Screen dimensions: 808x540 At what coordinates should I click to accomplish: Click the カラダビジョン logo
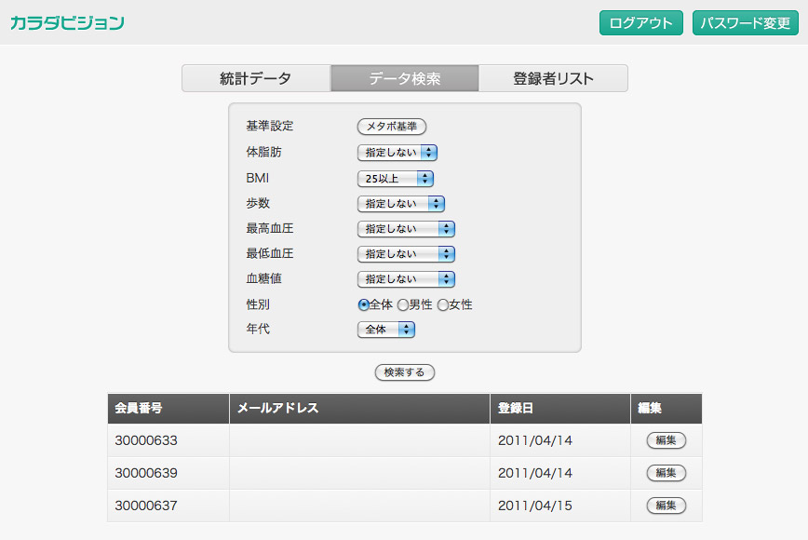(x=68, y=22)
